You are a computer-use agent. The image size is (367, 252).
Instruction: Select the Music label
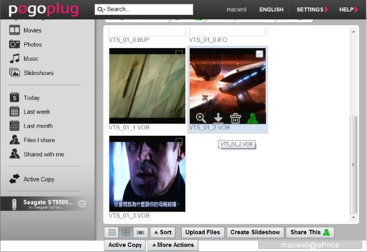click(x=31, y=58)
